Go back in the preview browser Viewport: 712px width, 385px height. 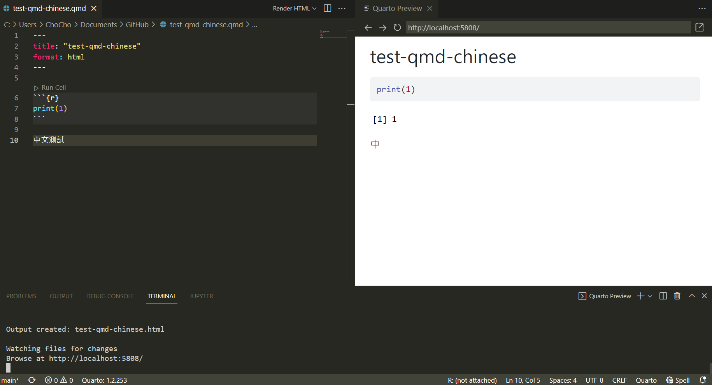pyautogui.click(x=368, y=28)
